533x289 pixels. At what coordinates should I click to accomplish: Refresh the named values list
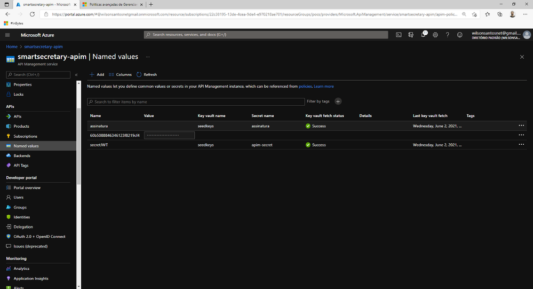(147, 75)
